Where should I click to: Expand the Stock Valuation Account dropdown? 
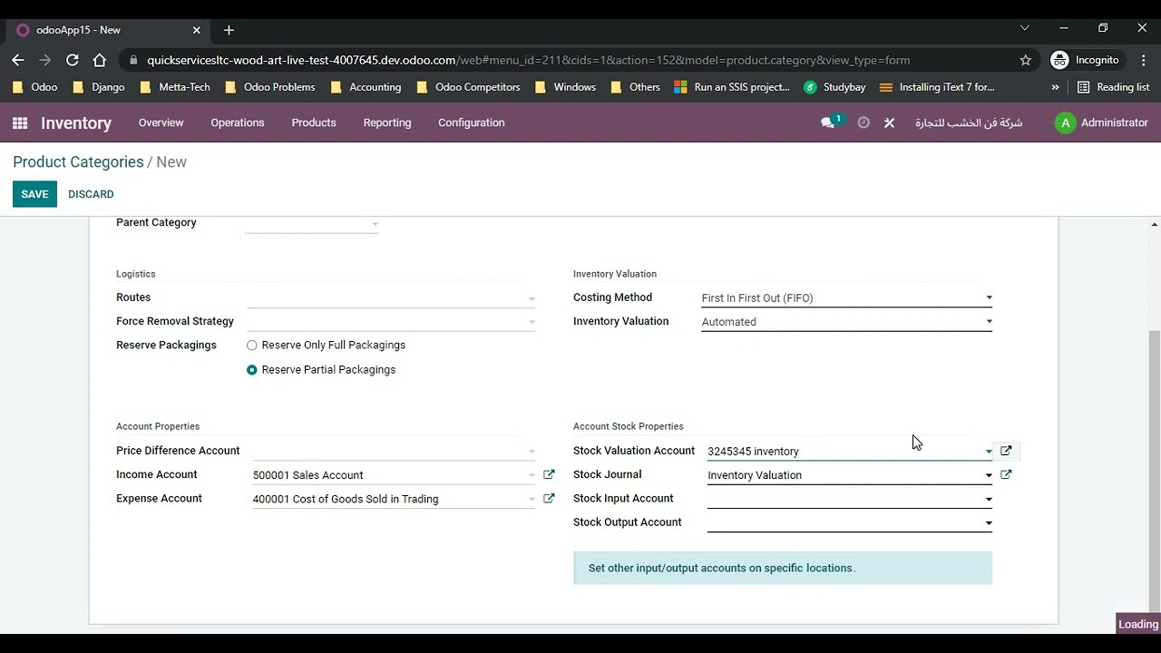989,451
